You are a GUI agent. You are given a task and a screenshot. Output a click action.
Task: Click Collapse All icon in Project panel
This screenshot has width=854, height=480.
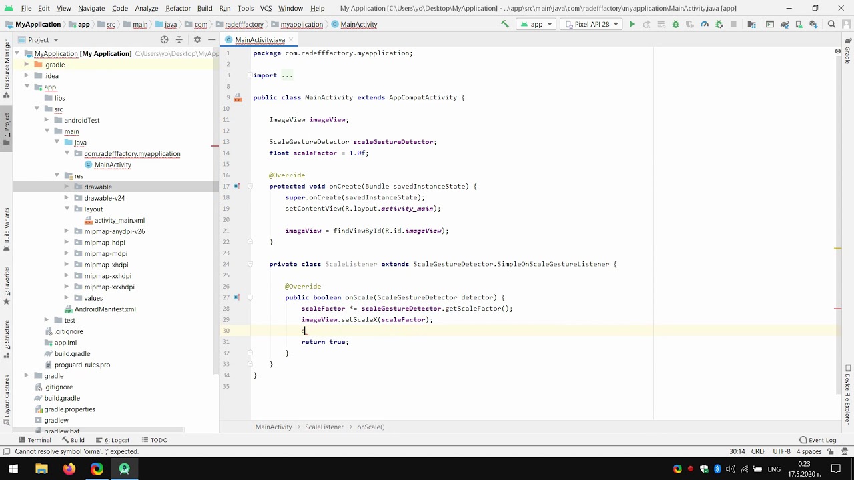[x=179, y=39]
